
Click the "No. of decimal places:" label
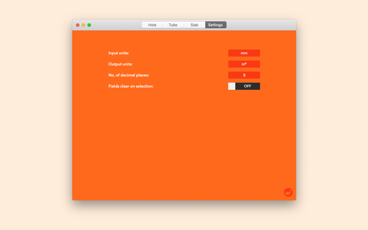click(x=129, y=75)
